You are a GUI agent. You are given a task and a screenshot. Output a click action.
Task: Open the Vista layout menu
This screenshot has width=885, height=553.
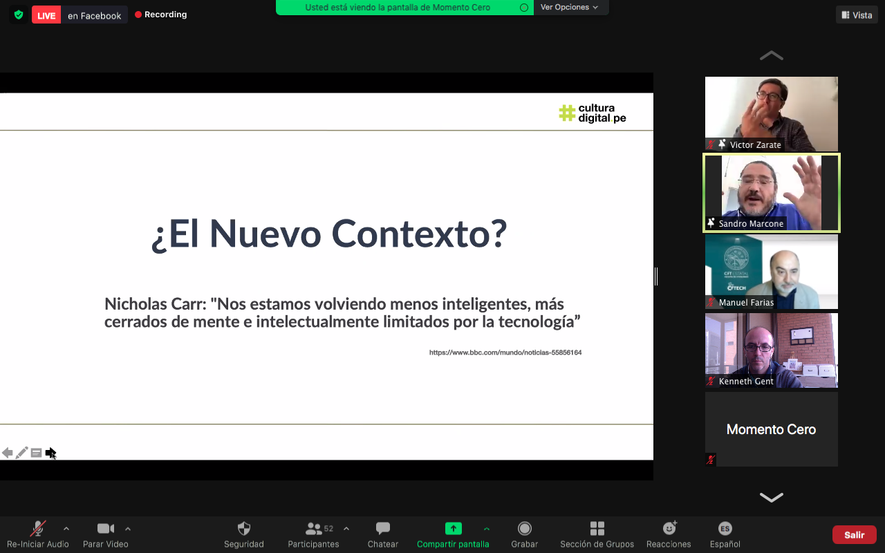click(856, 15)
